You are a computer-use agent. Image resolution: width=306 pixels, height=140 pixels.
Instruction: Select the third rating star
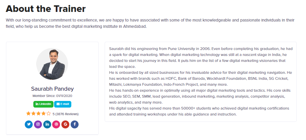pos(38,114)
